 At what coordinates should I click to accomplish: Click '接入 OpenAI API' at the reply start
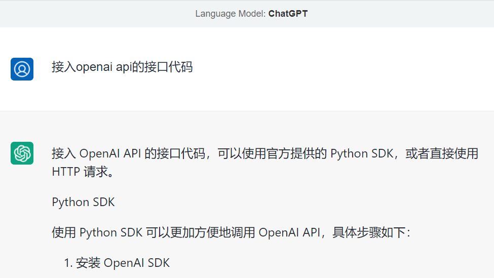click(96, 153)
